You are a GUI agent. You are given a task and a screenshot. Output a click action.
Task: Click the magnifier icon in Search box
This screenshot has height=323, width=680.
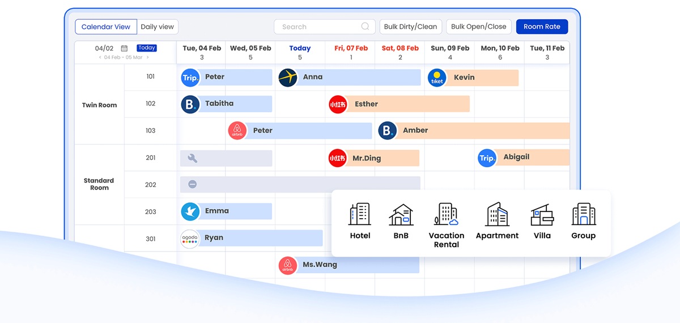(365, 27)
